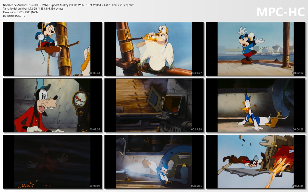
Task: Click the 00:06:35 timestamp label
Action: pyautogui.click(x=298, y=186)
